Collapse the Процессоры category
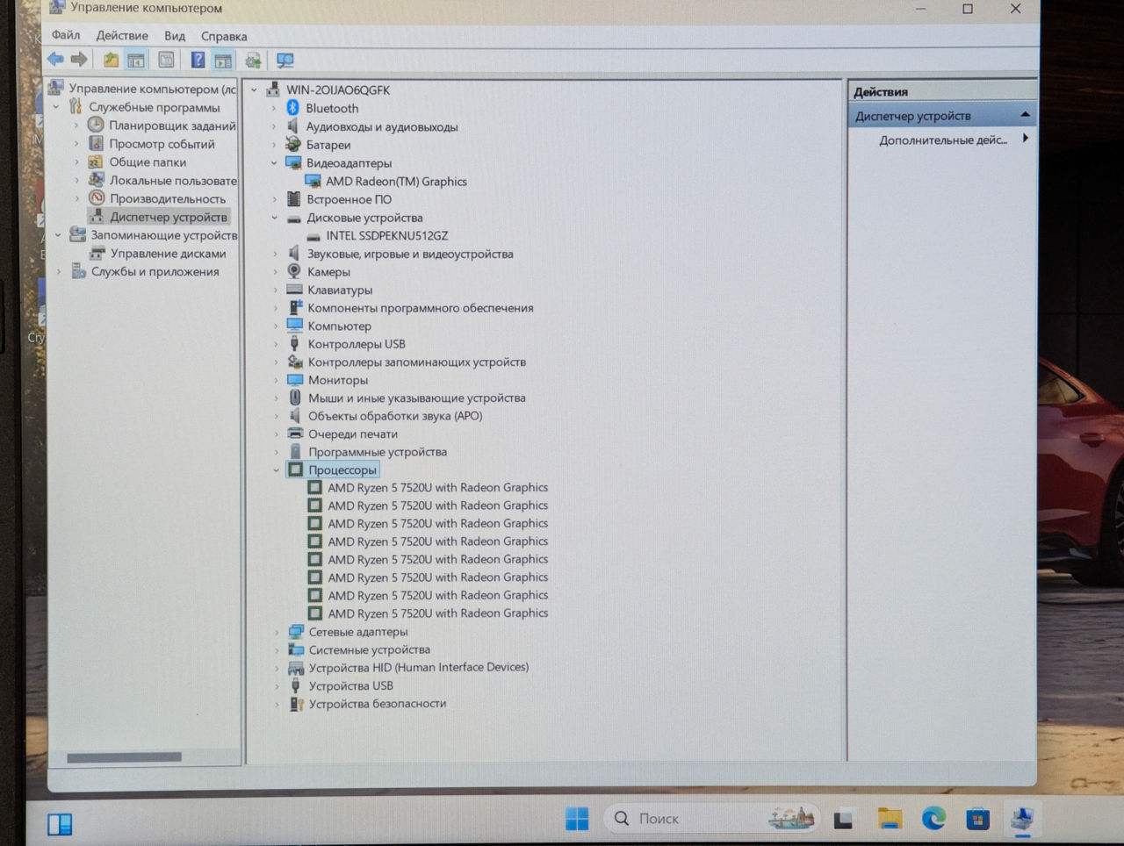The height and width of the screenshot is (846, 1124). 276,470
